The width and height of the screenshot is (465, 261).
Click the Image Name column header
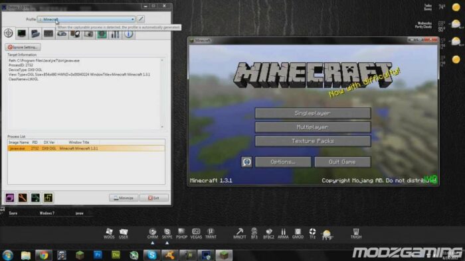tap(19, 142)
